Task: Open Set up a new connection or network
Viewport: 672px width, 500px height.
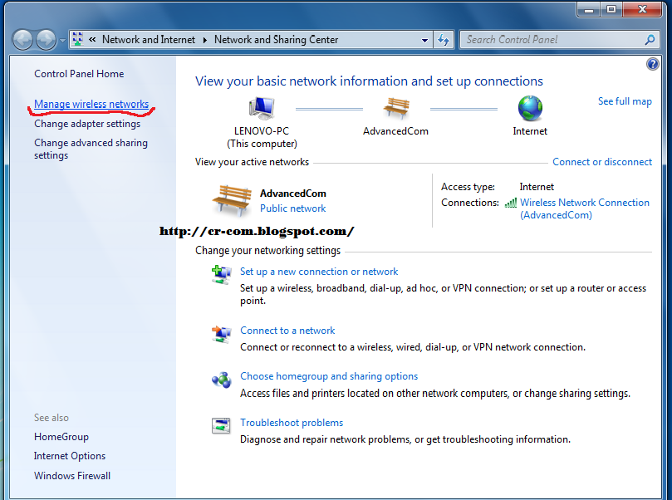Action: pyautogui.click(x=319, y=272)
